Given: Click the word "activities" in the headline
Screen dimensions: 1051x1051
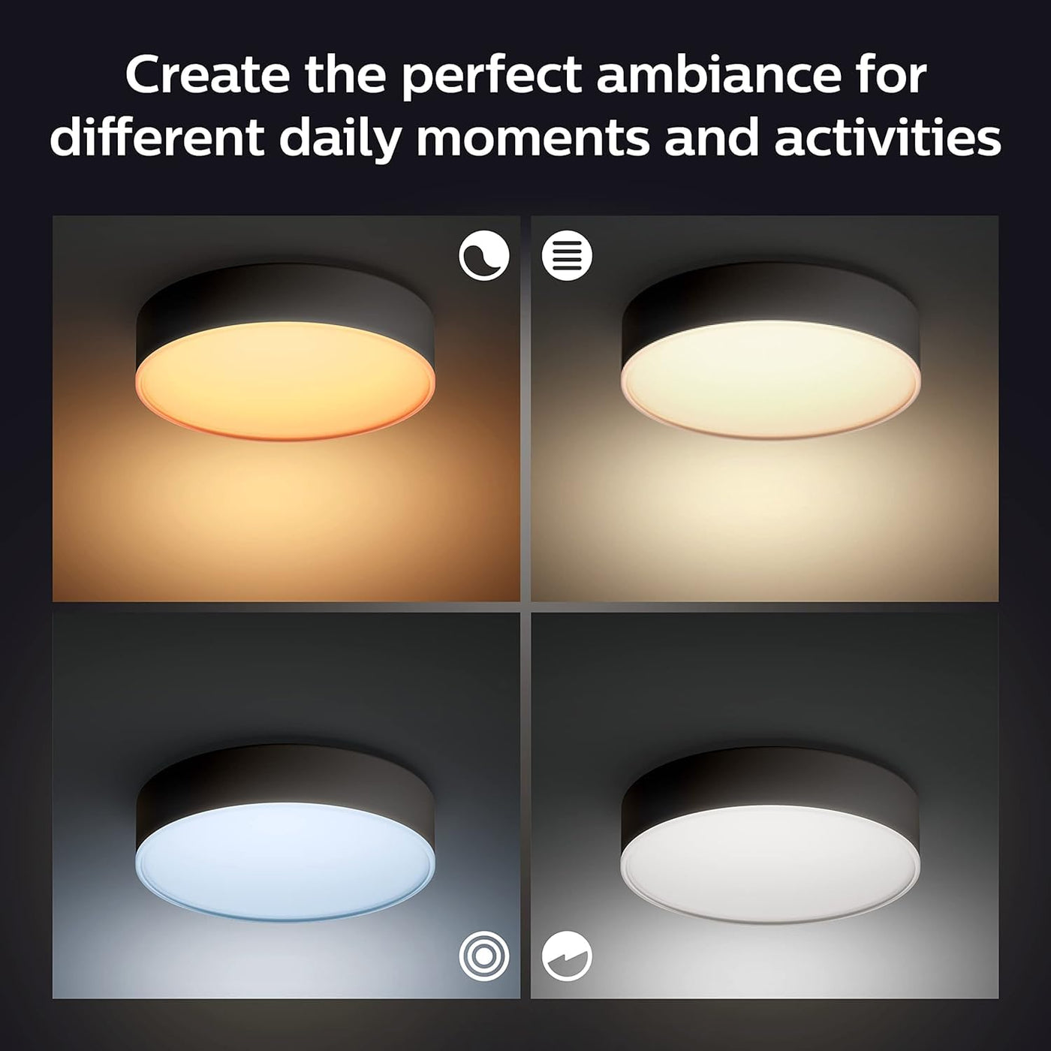Looking at the screenshot, I should tap(887, 137).
